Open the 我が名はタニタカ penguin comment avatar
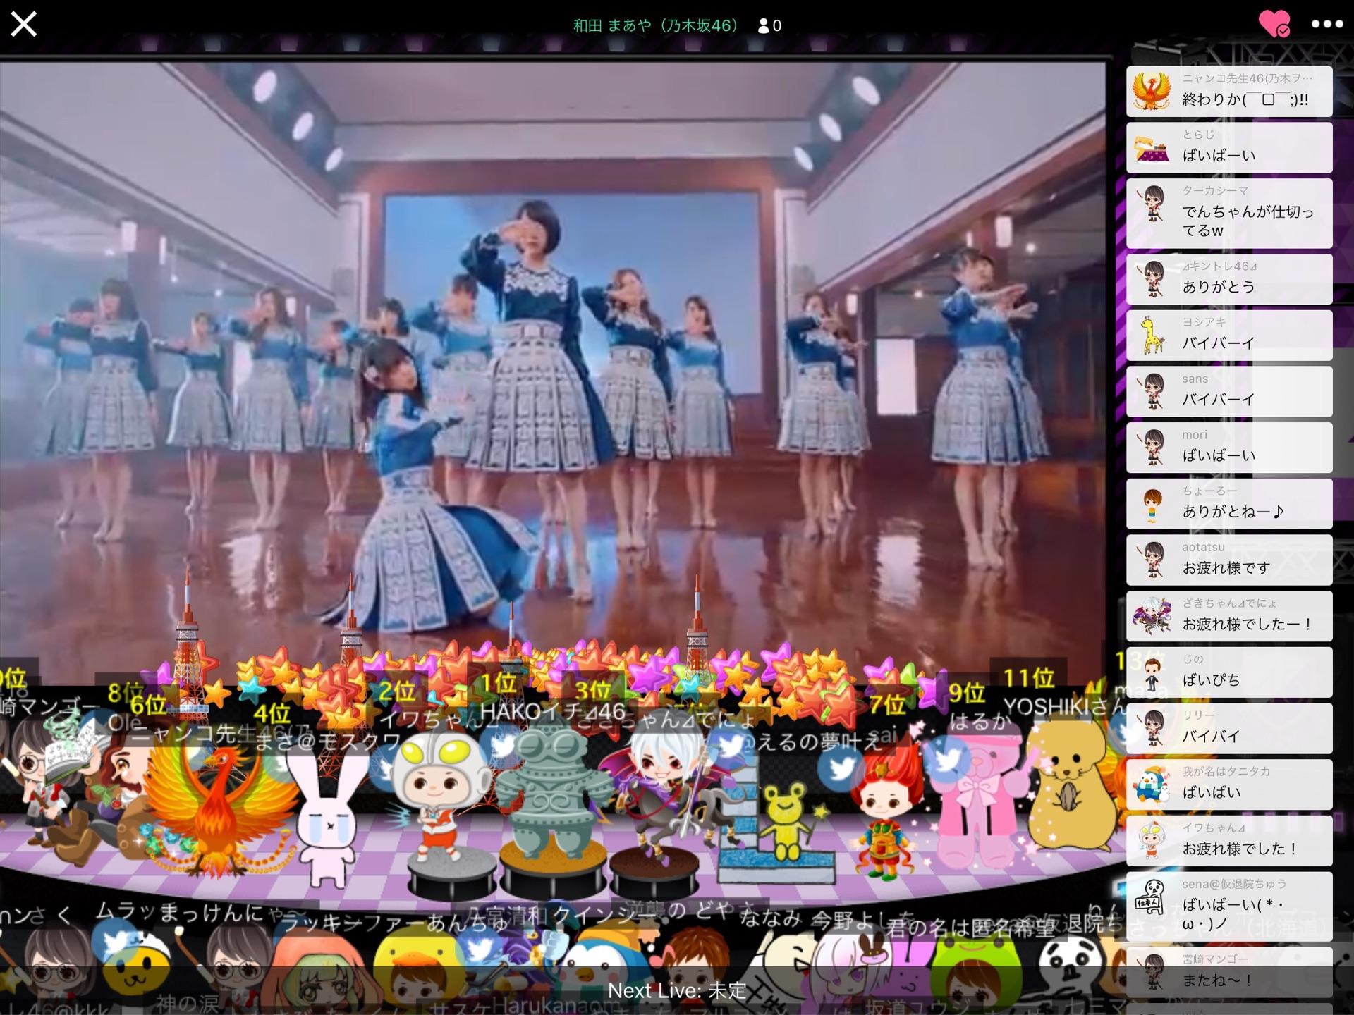This screenshot has width=1354, height=1015. [1152, 785]
